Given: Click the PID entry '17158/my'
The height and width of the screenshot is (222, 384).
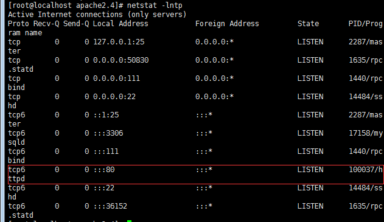Looking at the screenshot, I should (x=365, y=133).
